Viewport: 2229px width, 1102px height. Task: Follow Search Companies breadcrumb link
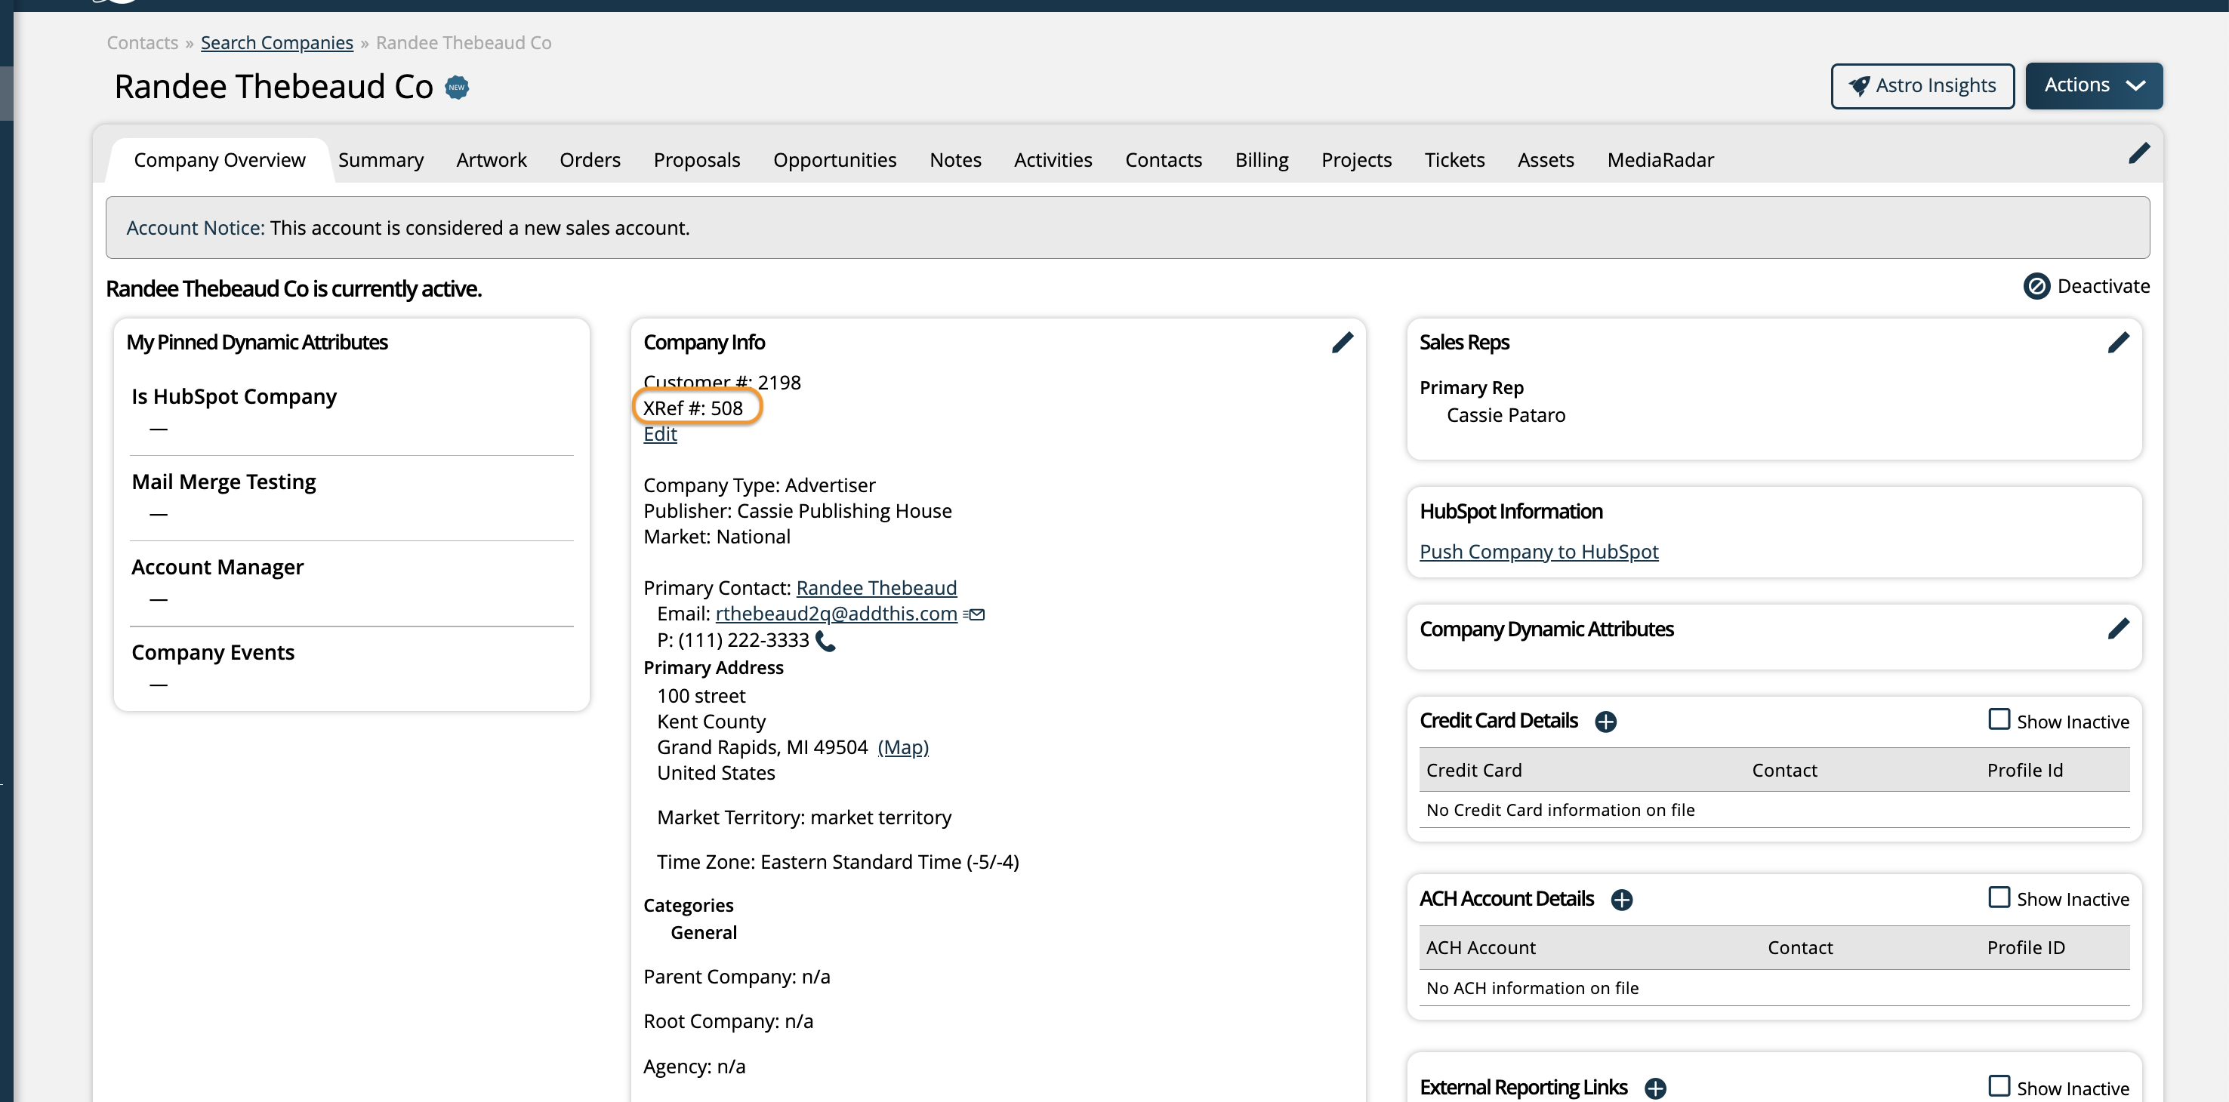pos(277,42)
